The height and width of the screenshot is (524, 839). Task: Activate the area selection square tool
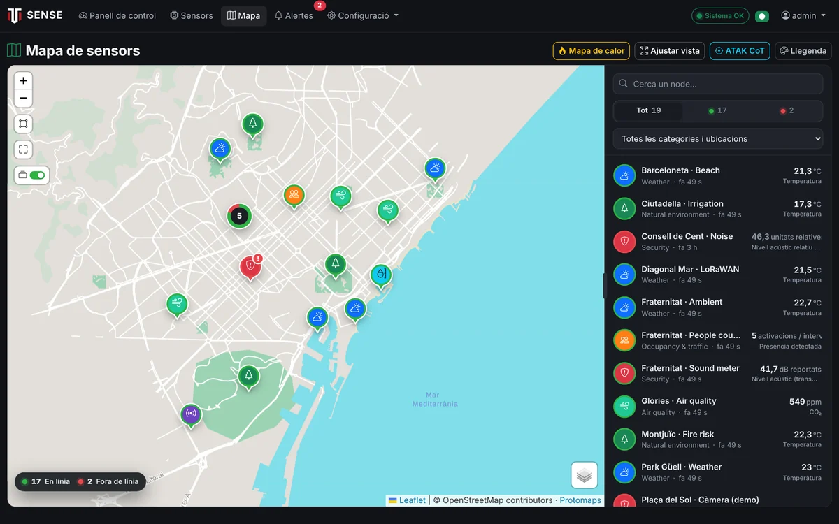point(23,124)
